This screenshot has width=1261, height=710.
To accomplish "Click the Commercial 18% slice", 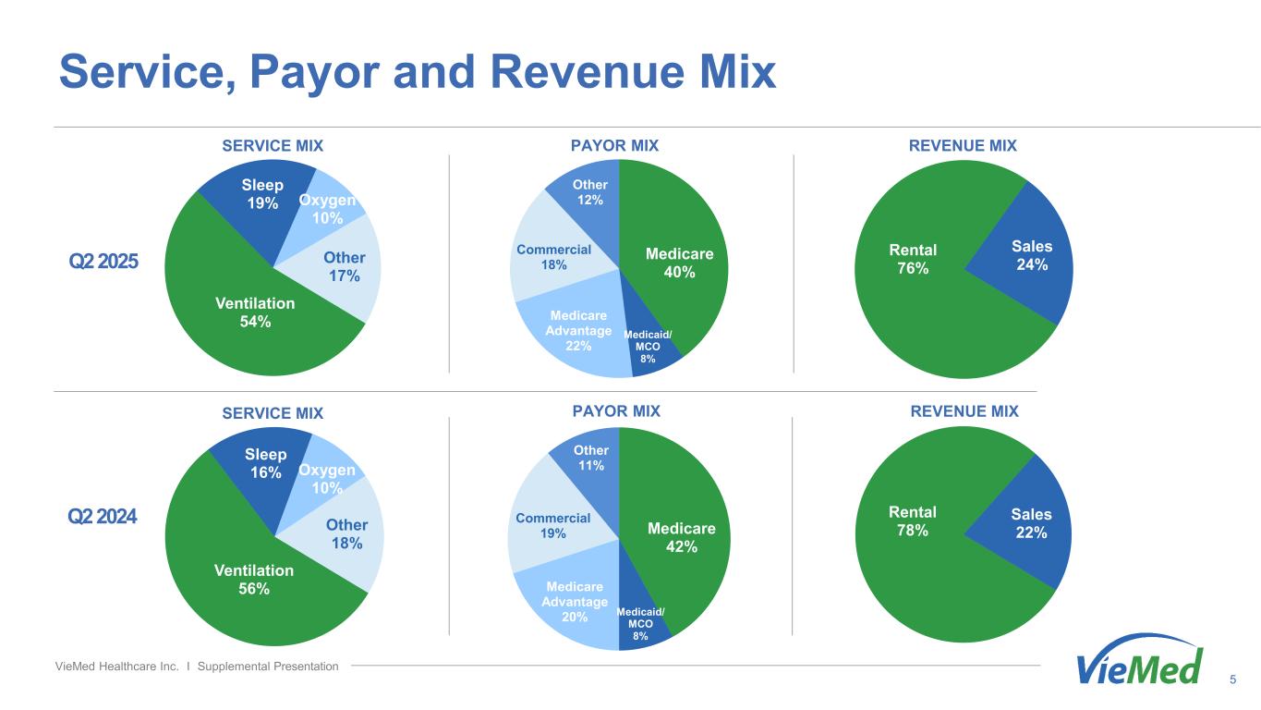I will pos(551,258).
